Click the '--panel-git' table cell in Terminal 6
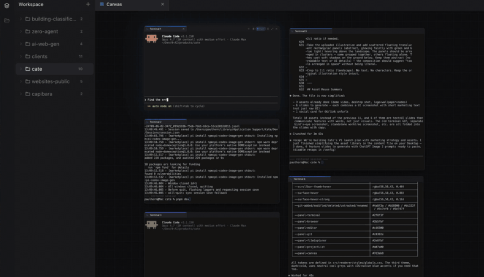The height and width of the screenshot is (277, 484). 331,234
